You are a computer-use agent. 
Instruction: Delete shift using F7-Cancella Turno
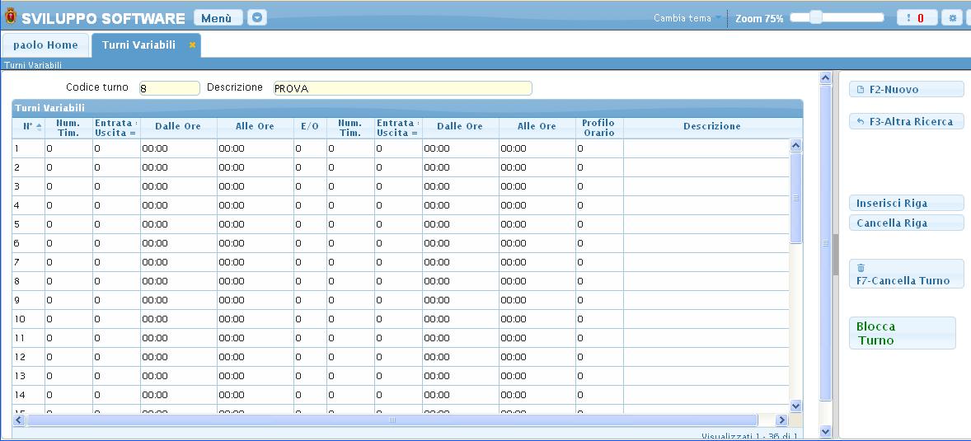[906, 274]
